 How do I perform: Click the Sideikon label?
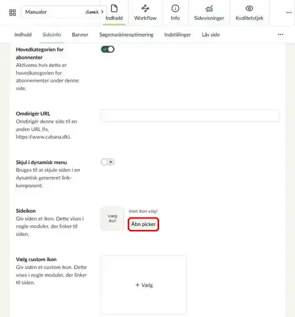[26, 211]
